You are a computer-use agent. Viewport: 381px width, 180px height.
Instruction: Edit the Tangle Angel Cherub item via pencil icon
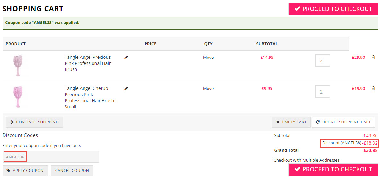point(126,88)
